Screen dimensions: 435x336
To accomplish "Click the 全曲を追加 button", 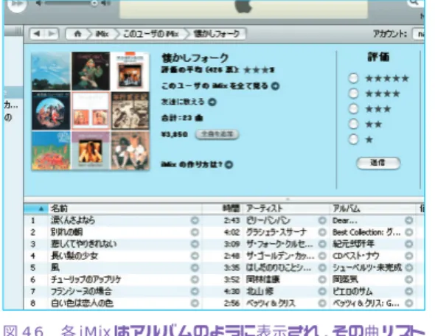I will coord(217,134).
